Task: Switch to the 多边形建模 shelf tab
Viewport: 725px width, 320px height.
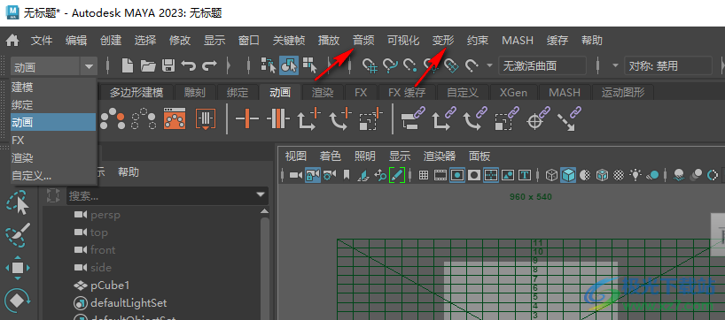Action: [x=136, y=92]
